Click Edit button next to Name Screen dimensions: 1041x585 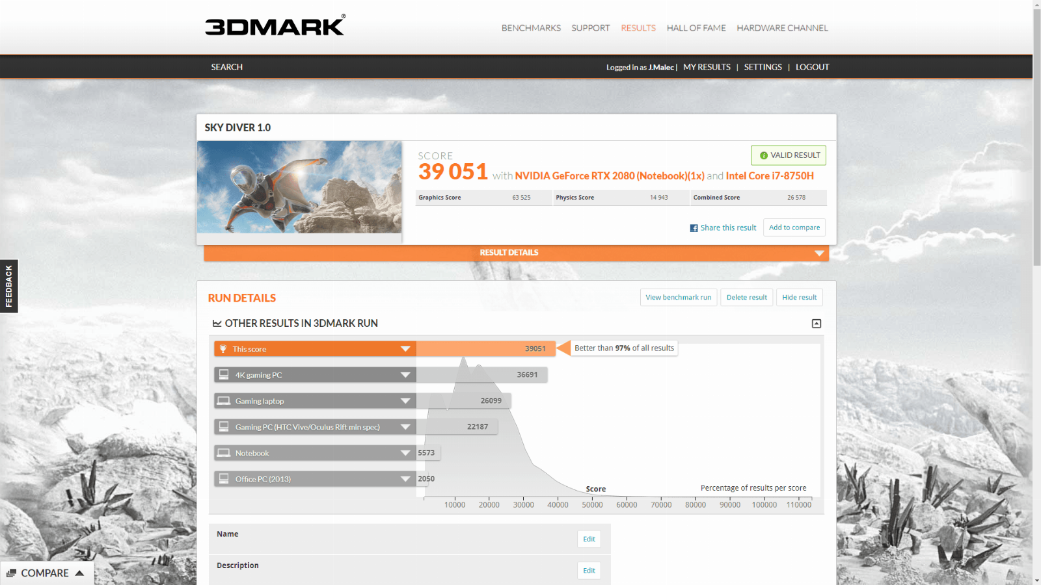pos(589,539)
